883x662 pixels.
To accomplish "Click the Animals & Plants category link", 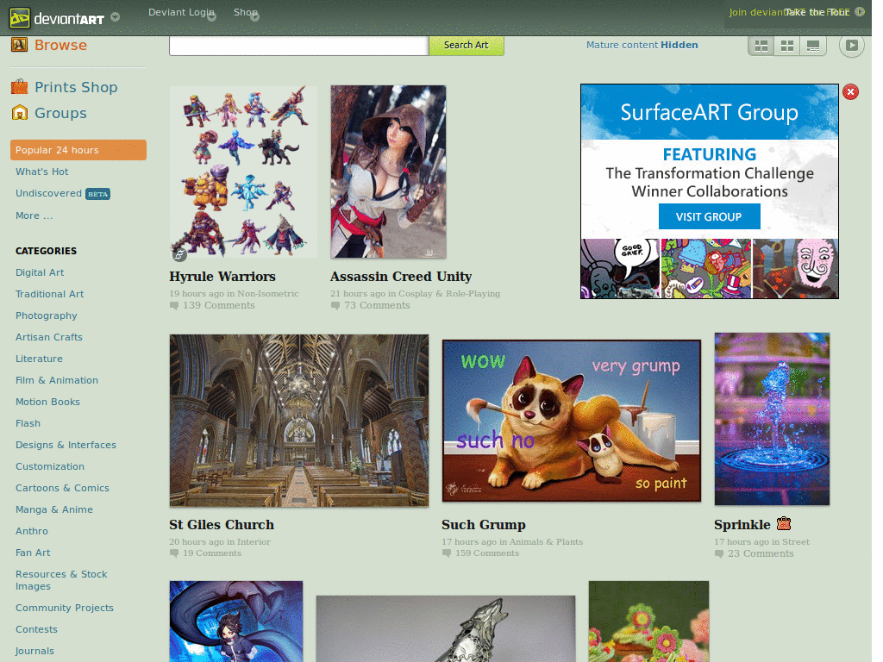I will (546, 542).
